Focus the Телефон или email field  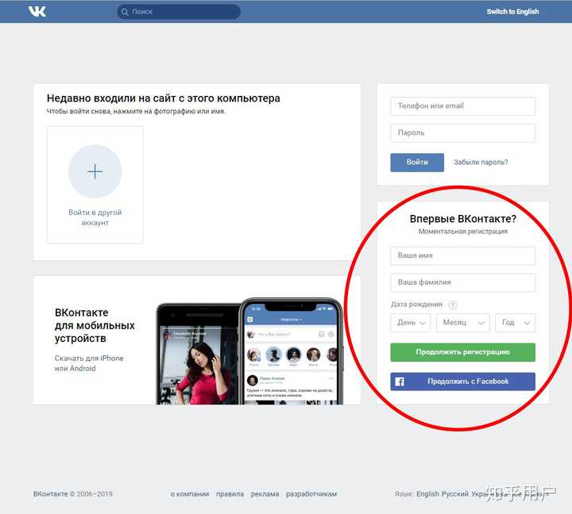[x=462, y=106]
